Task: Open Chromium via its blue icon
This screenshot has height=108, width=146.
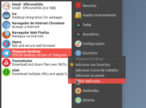Action: 6,25
